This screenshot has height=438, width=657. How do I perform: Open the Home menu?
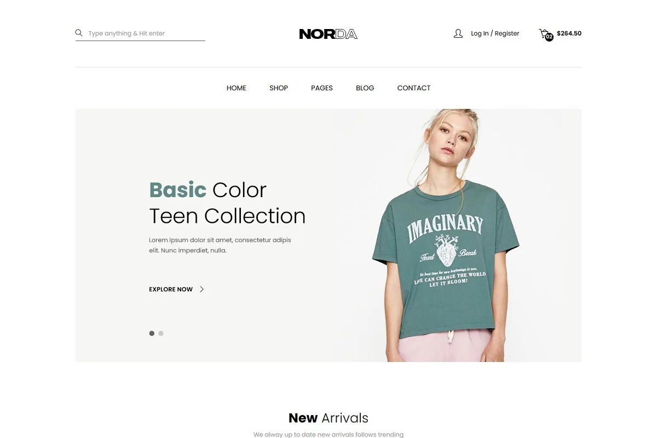[x=237, y=88]
